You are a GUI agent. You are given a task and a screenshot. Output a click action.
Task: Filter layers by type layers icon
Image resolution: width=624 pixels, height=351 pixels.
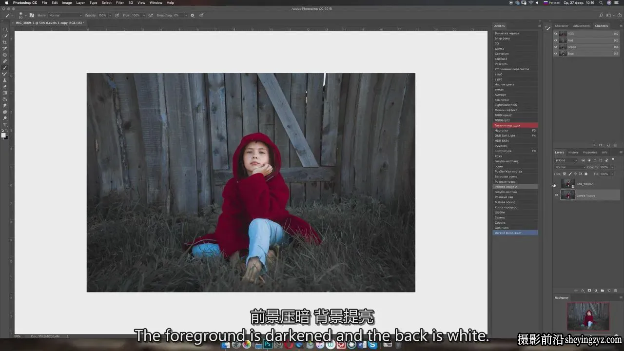(595, 160)
